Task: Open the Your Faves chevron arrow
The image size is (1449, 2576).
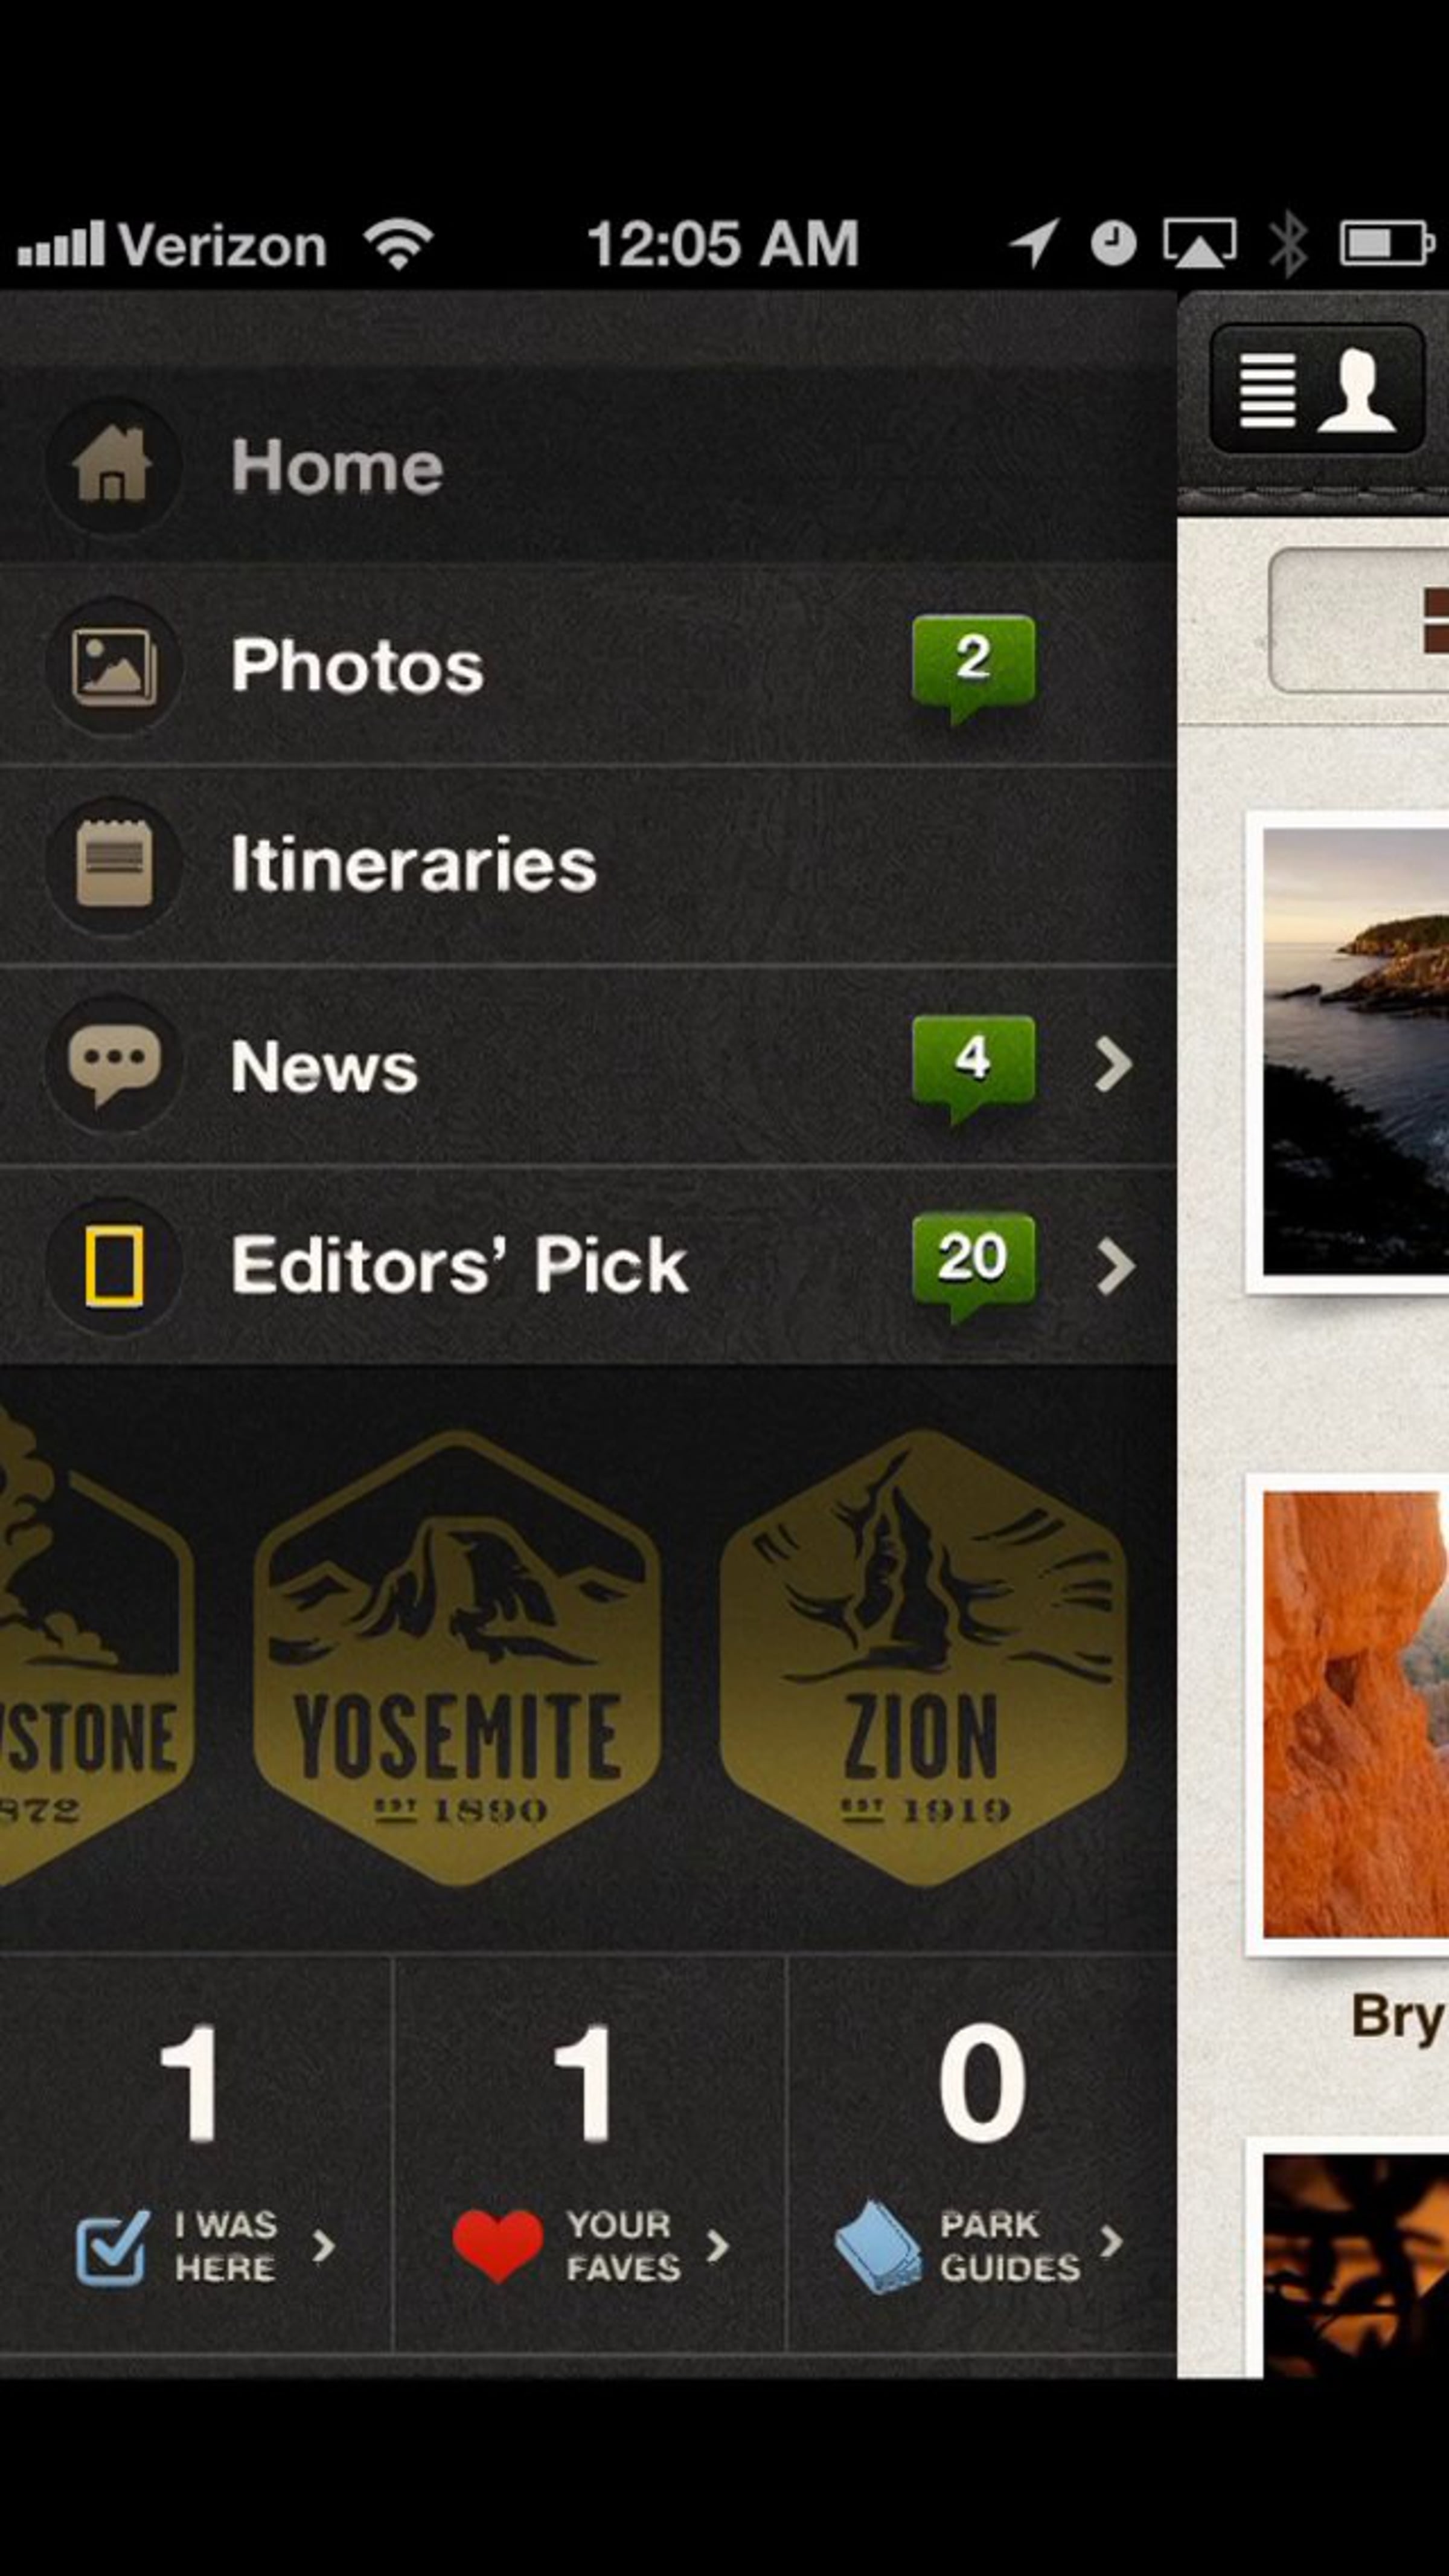Action: (717, 2246)
